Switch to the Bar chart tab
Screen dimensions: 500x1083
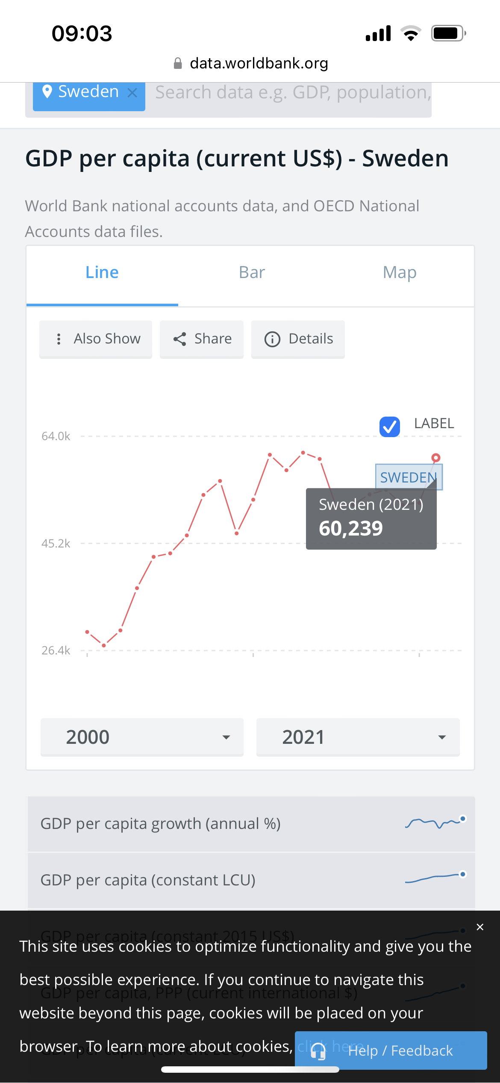point(252,272)
